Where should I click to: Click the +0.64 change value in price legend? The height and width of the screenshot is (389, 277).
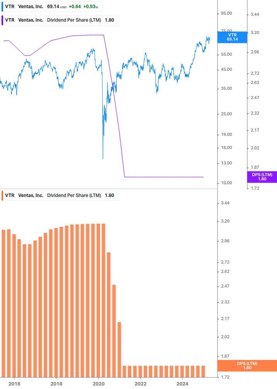[75, 7]
